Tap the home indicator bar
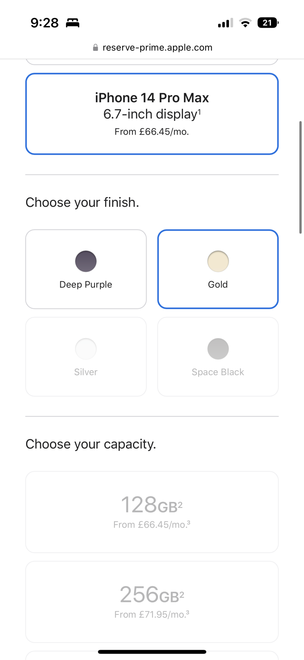Image resolution: width=304 pixels, height=660 pixels. click(x=152, y=652)
